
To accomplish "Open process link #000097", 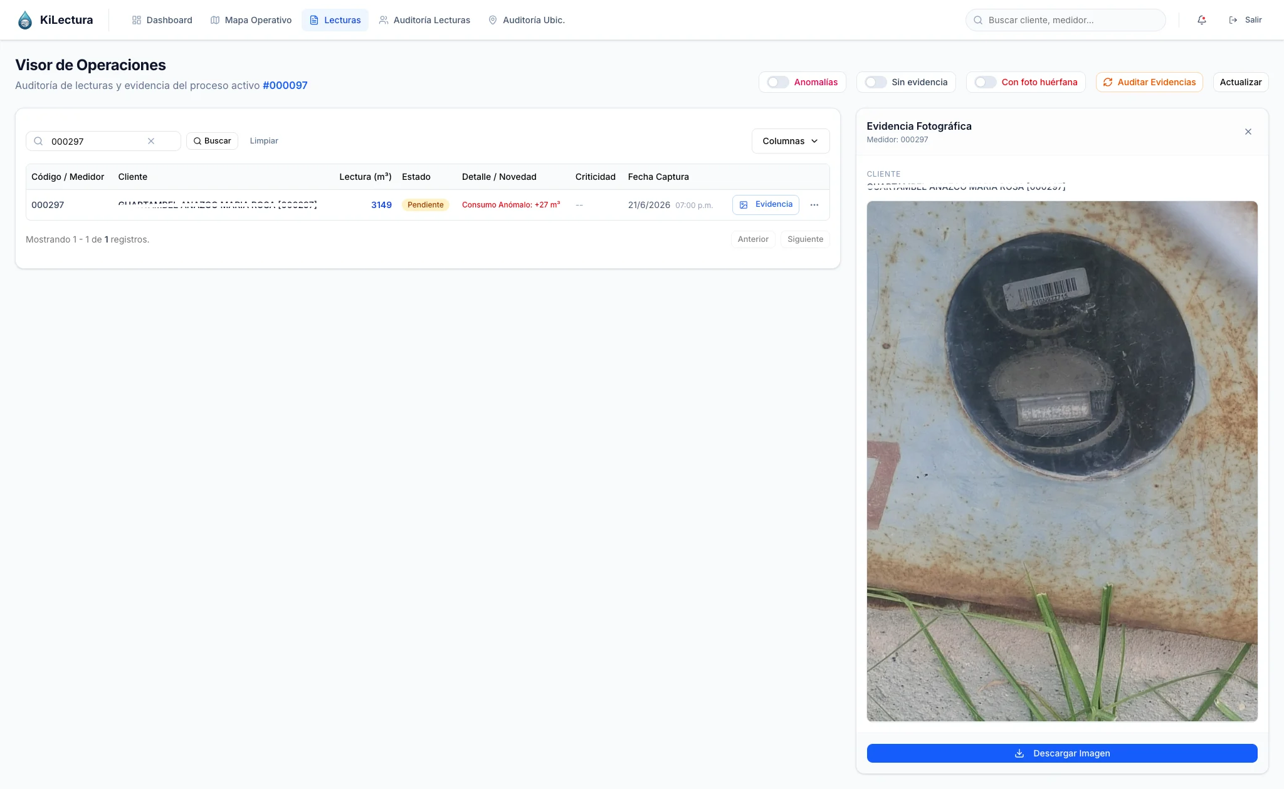I will pyautogui.click(x=285, y=85).
